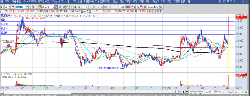Choose the 60 interval button
This screenshot has width=250, height=96.
(106, 7)
